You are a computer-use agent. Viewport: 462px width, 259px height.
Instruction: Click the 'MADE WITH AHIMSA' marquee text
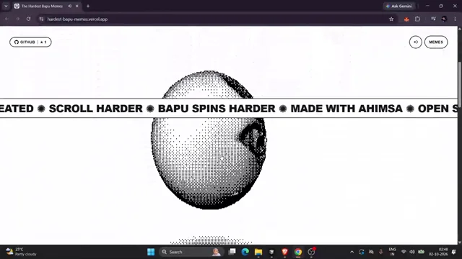pyautogui.click(x=346, y=109)
